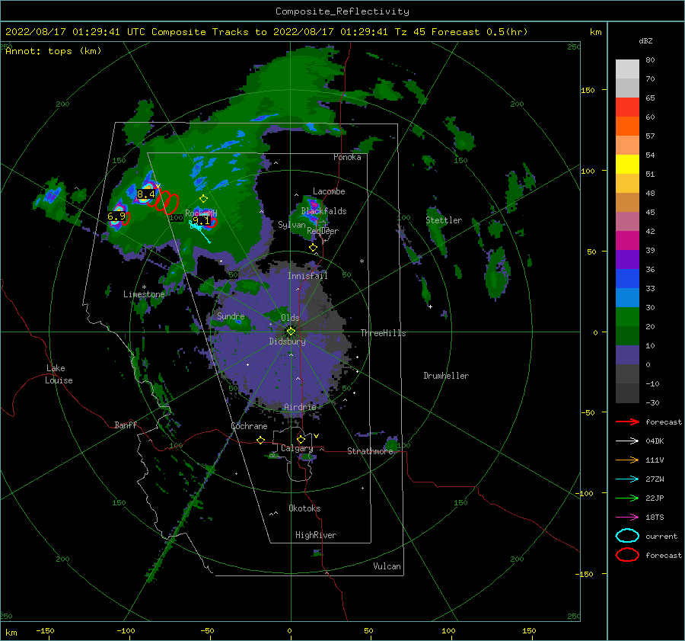The height and width of the screenshot is (641, 685).
Task: Click the 18TS legend text
Action: [x=655, y=518]
